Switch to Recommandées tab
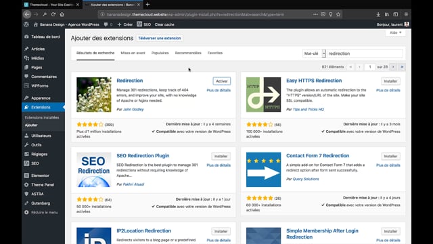 [x=188, y=53]
